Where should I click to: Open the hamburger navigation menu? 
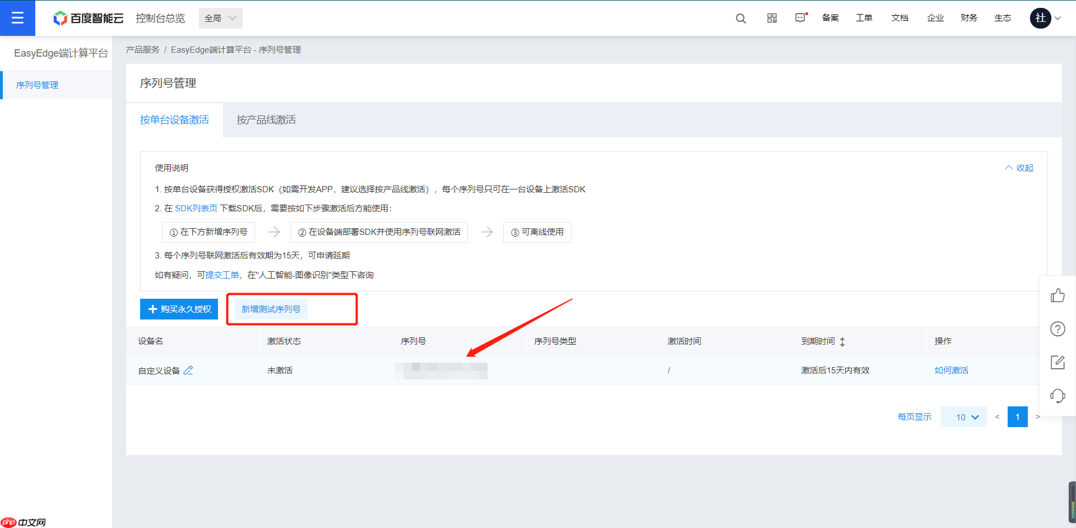pos(17,17)
